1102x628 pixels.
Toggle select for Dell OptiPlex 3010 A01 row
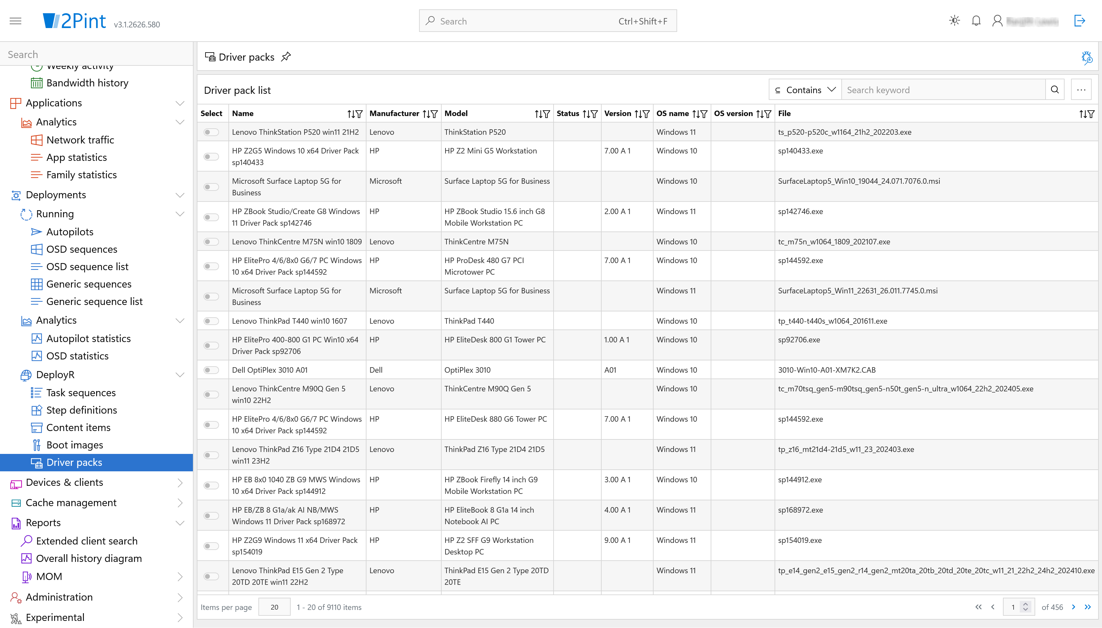pyautogui.click(x=211, y=370)
